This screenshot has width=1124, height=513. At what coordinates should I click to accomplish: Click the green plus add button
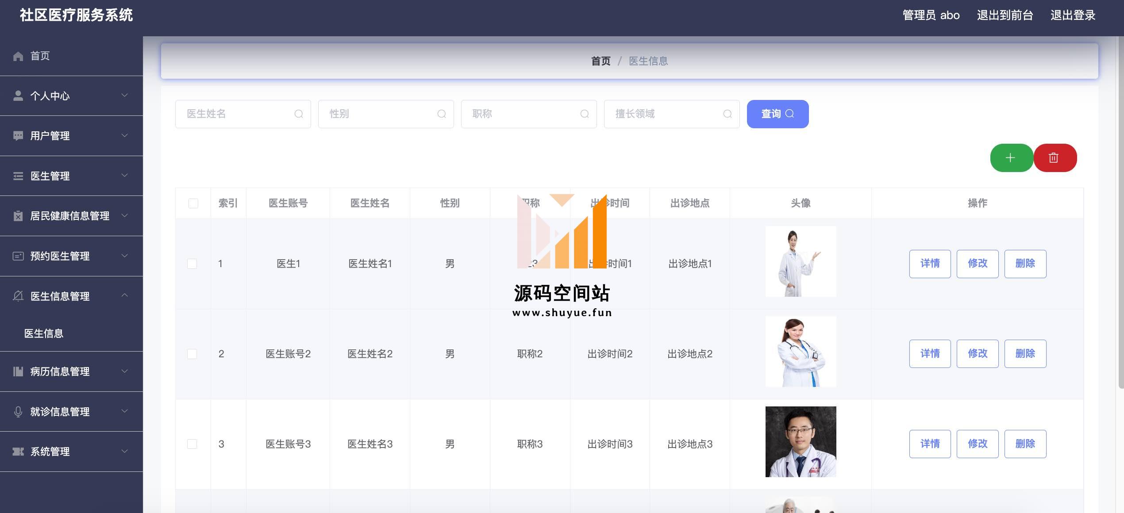(1012, 158)
